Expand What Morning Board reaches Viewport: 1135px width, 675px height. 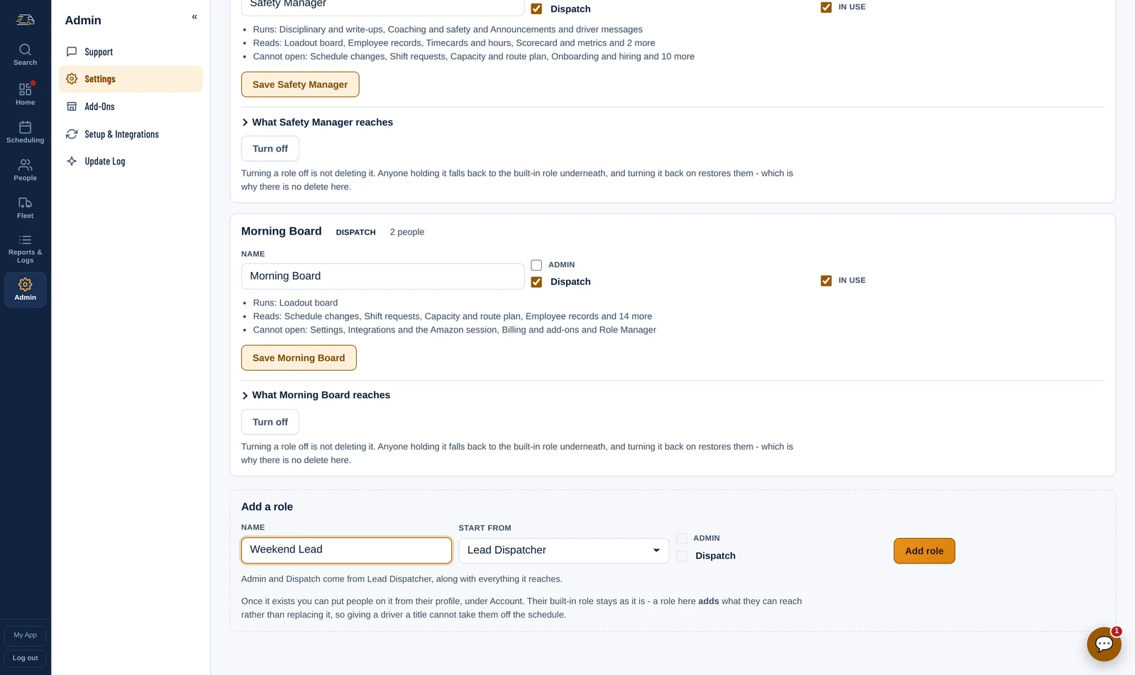coord(316,396)
